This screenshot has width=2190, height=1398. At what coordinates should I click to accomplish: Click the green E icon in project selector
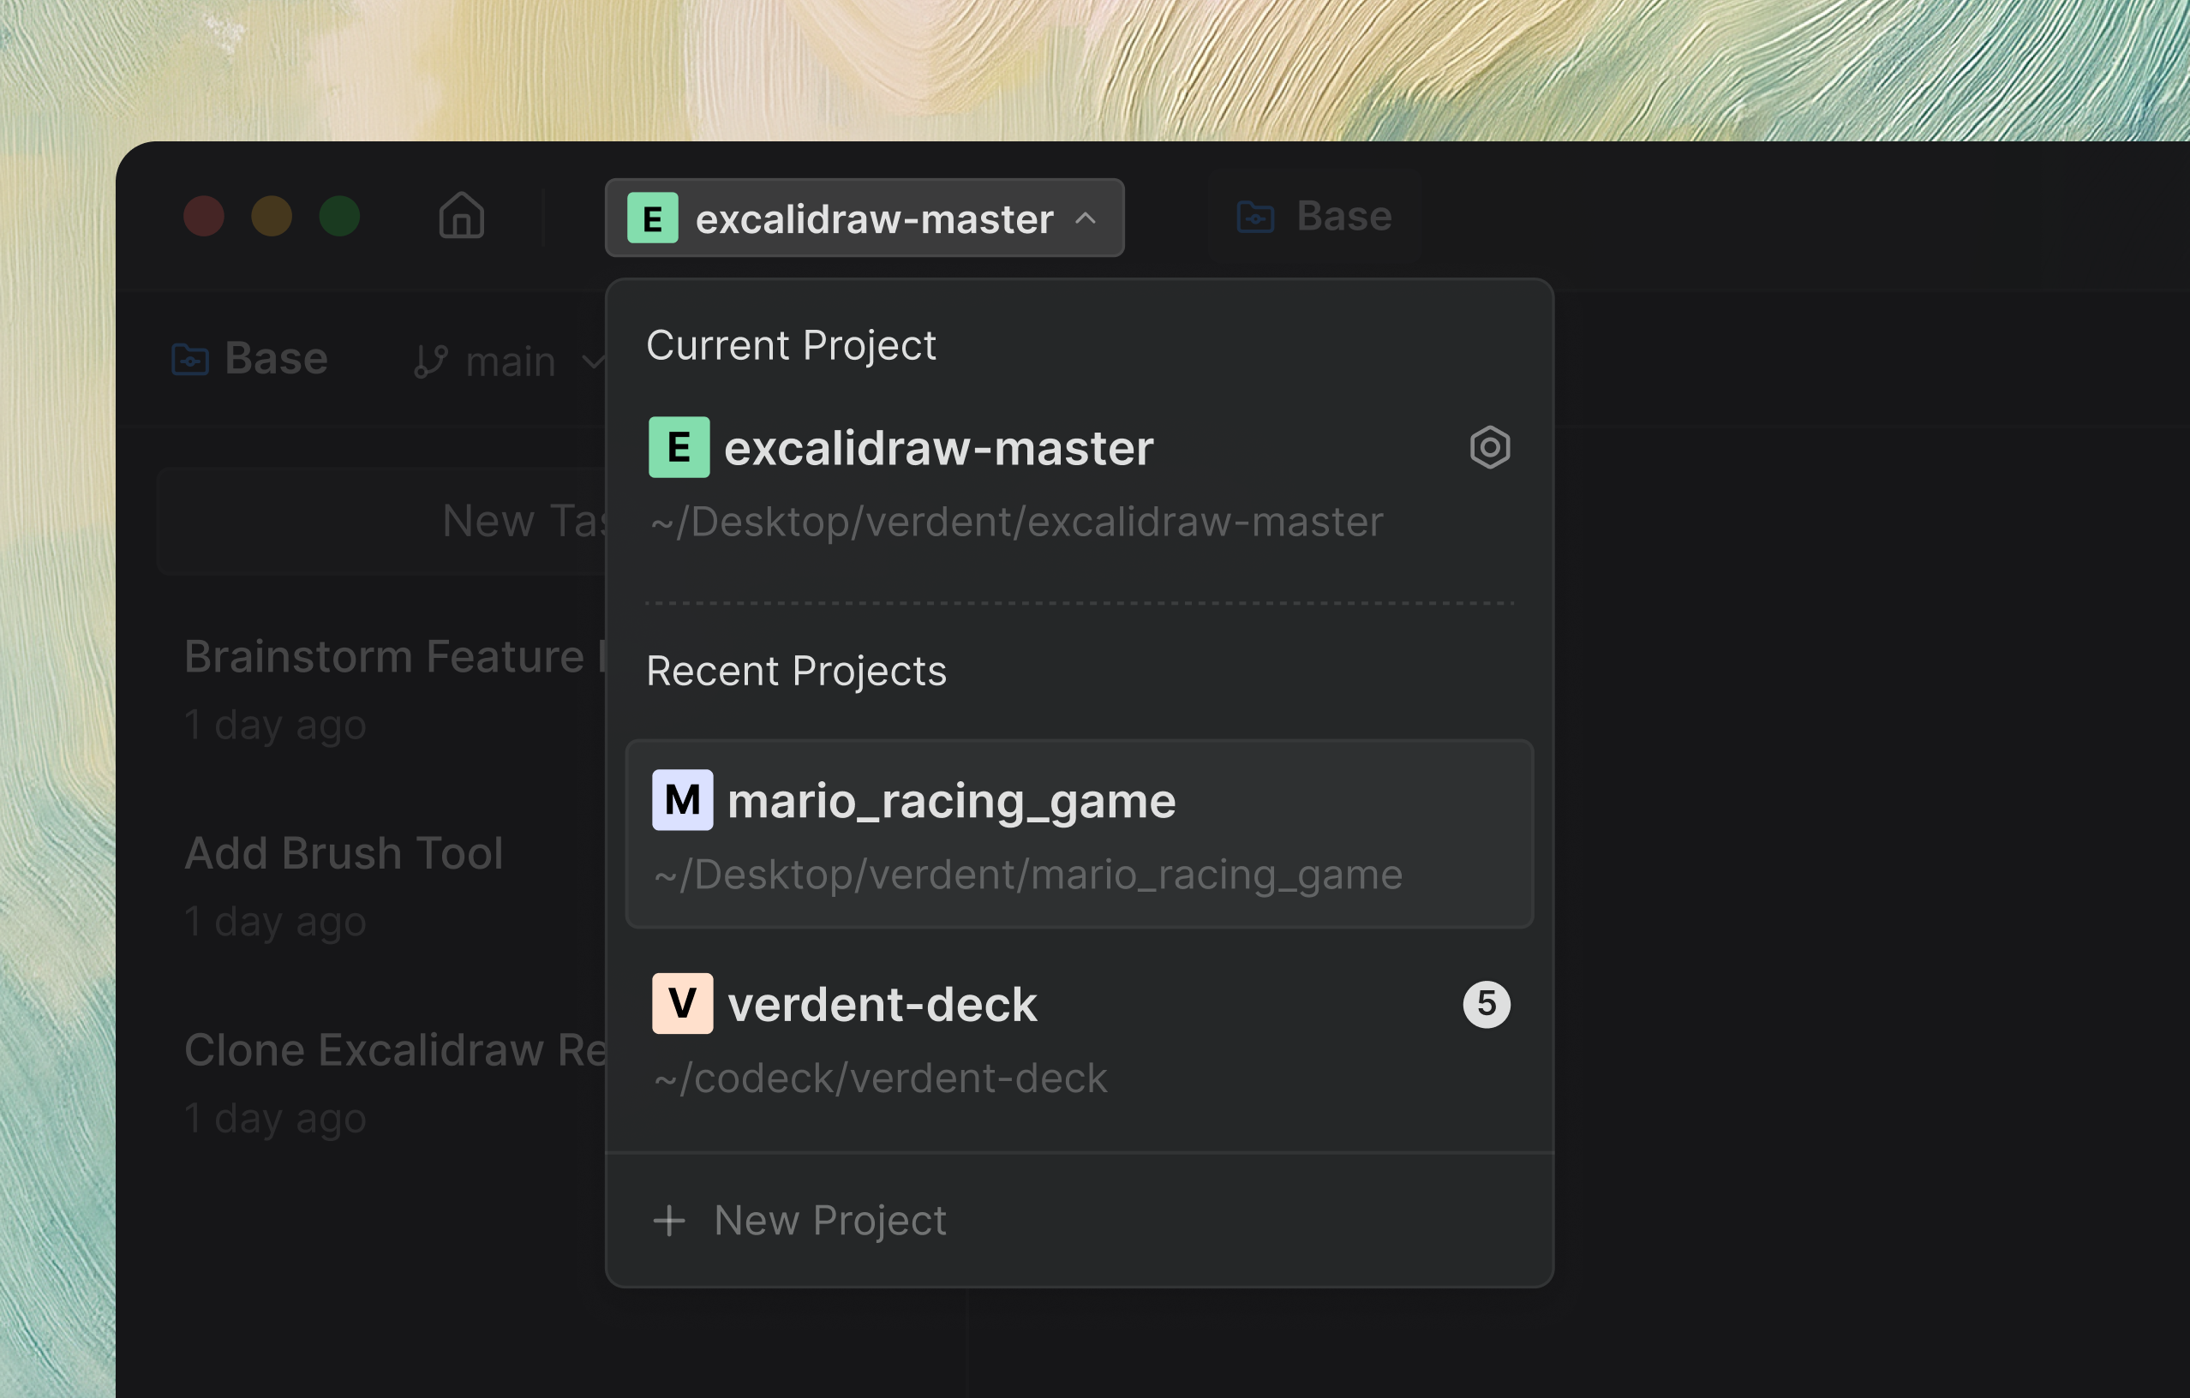point(652,218)
